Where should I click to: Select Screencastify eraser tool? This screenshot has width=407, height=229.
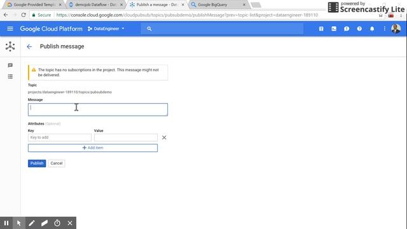pos(45,223)
